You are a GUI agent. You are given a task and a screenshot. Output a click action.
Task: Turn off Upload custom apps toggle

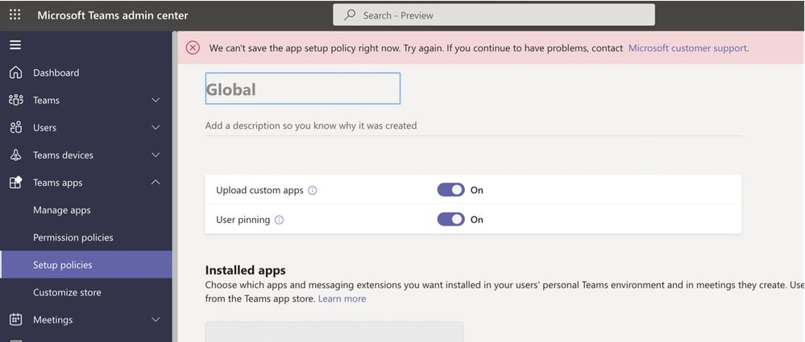click(450, 190)
